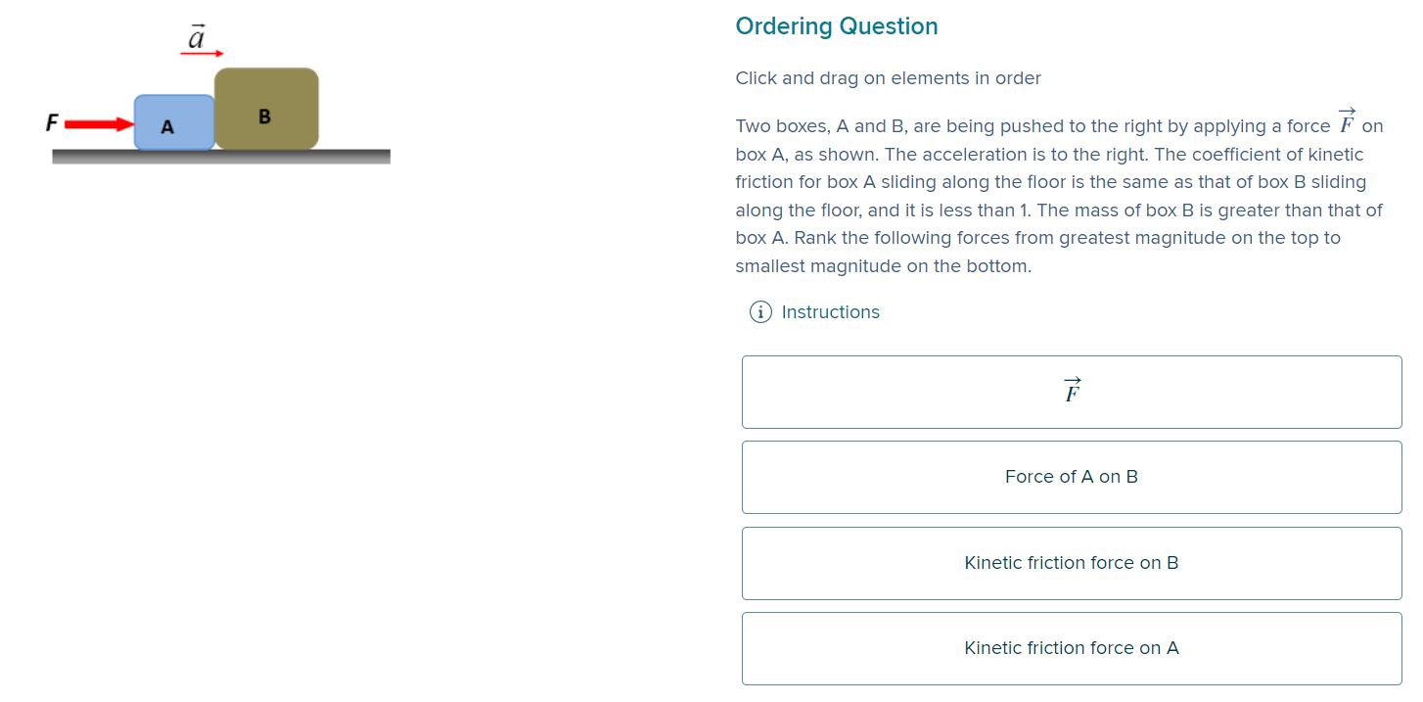This screenshot has width=1423, height=702.
Task: Select the Force of A on B card
Action: tap(1071, 477)
